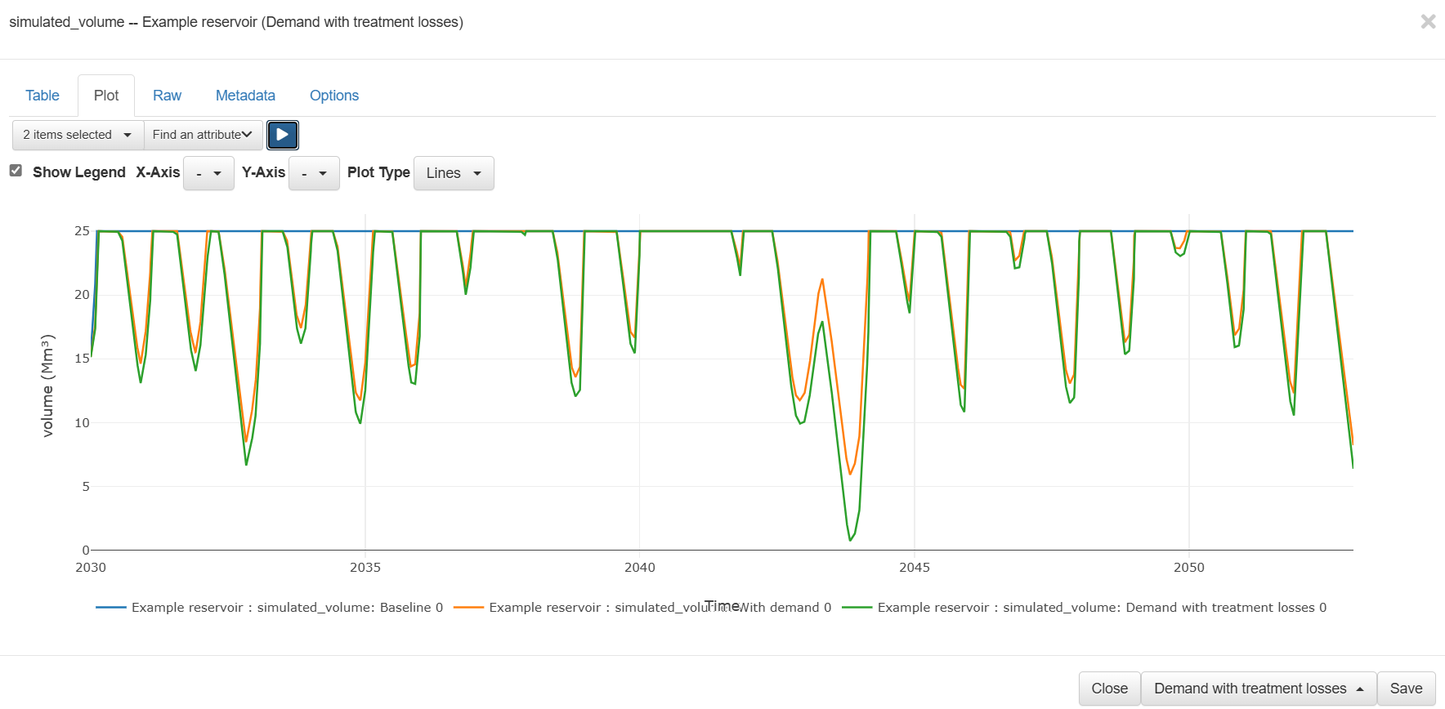Open the Options tab
This screenshot has height=709, width=1445.
(334, 96)
